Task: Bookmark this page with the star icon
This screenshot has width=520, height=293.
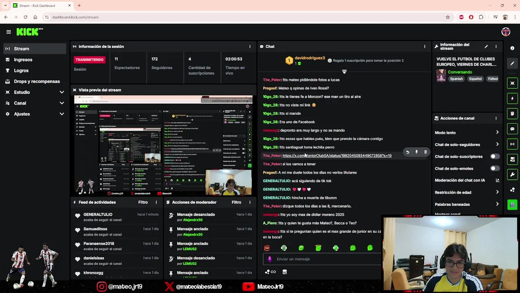Action: [x=448, y=17]
